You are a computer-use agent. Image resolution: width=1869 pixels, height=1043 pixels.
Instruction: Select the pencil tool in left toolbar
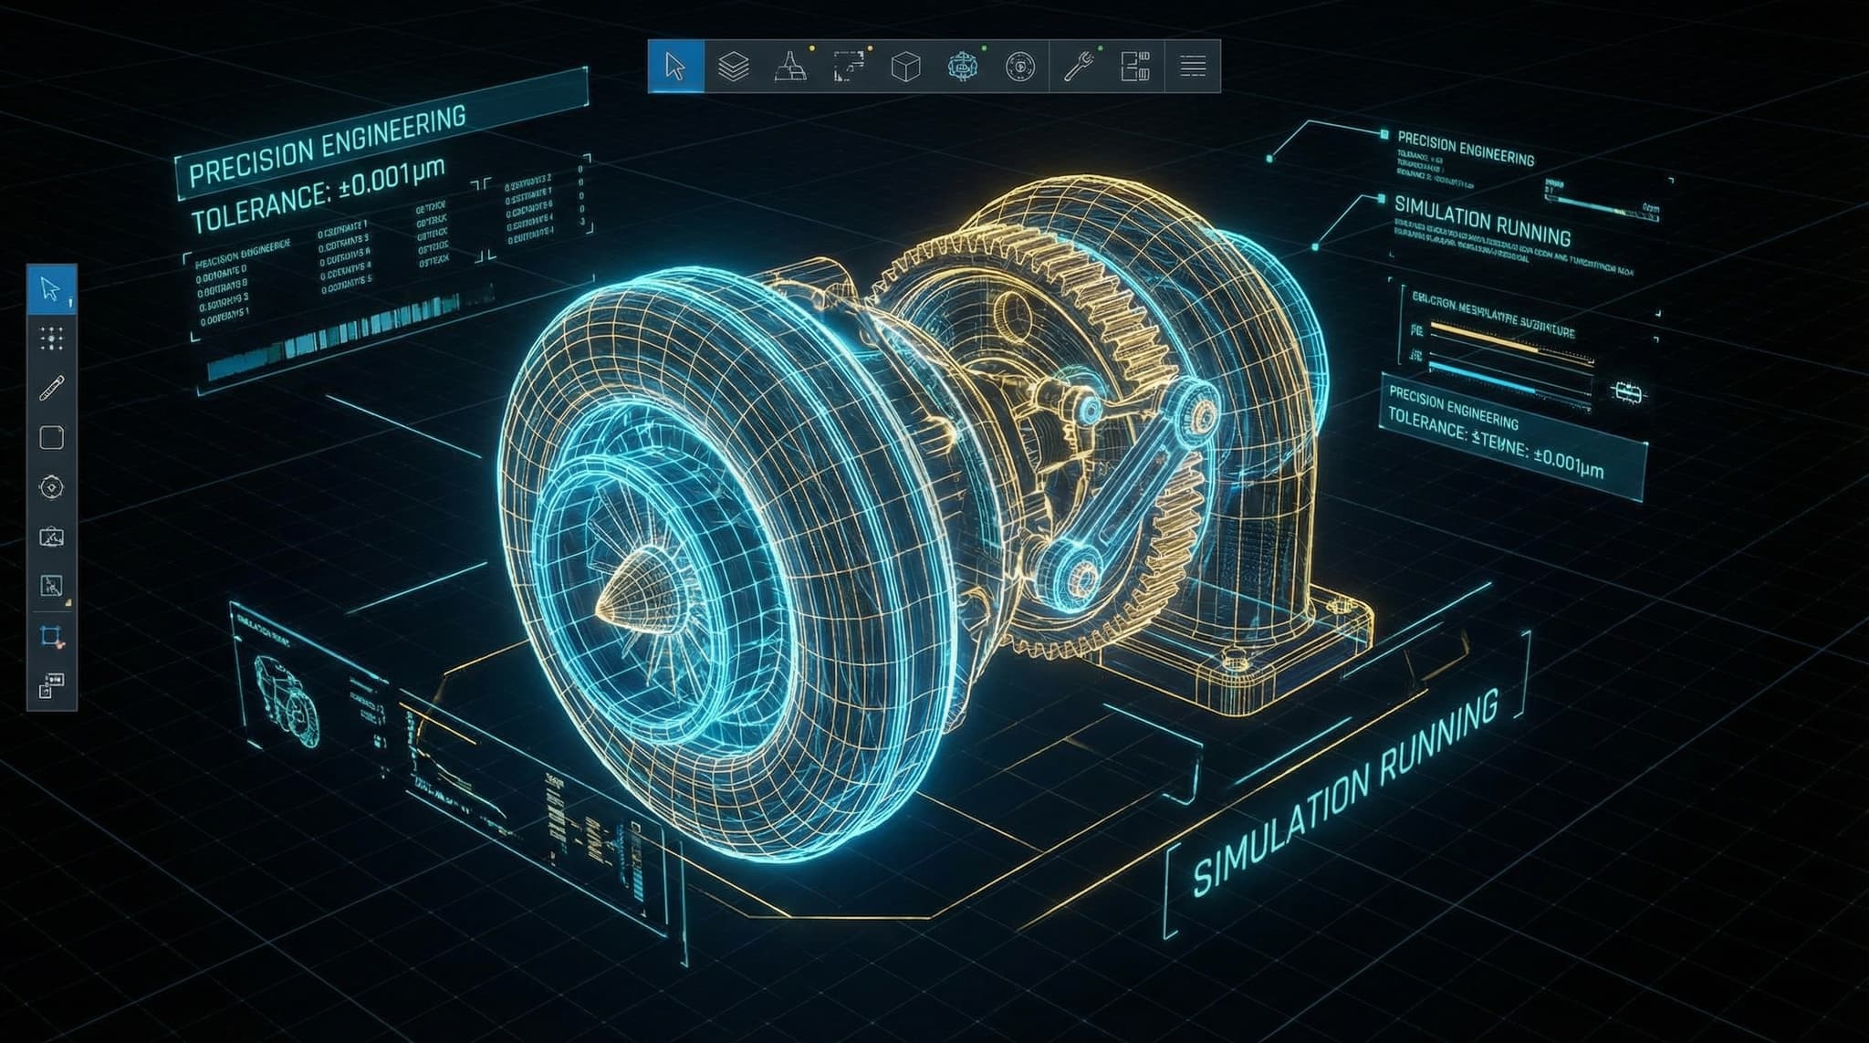pyautogui.click(x=52, y=389)
